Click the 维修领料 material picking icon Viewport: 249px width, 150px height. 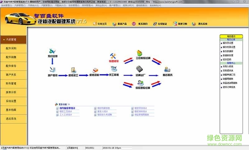click(94, 70)
